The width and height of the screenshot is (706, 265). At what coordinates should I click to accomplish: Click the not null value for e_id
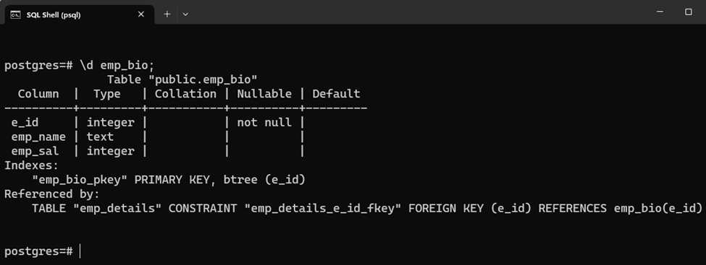pyautogui.click(x=264, y=123)
